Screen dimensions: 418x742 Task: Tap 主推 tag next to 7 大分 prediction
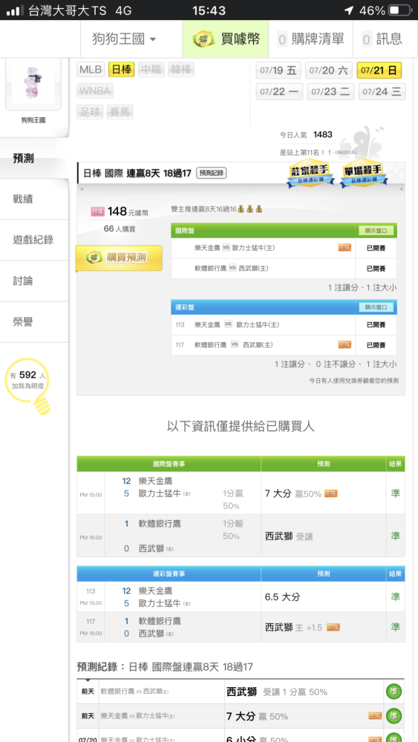click(331, 493)
